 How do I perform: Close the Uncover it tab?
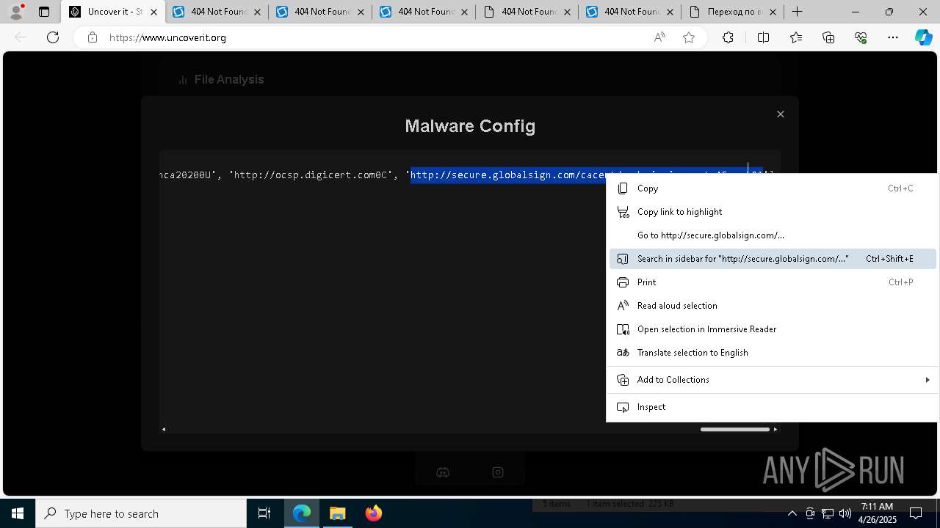tap(153, 12)
